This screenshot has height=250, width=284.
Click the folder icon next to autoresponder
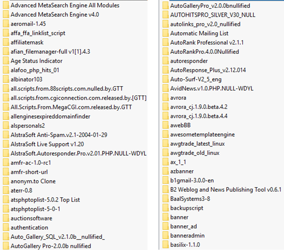coord(165,61)
